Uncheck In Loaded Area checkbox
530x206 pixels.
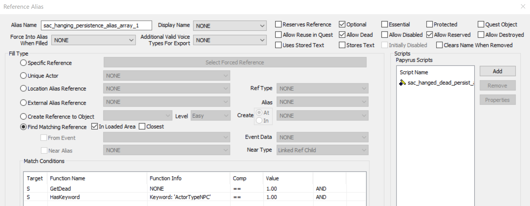(x=95, y=127)
